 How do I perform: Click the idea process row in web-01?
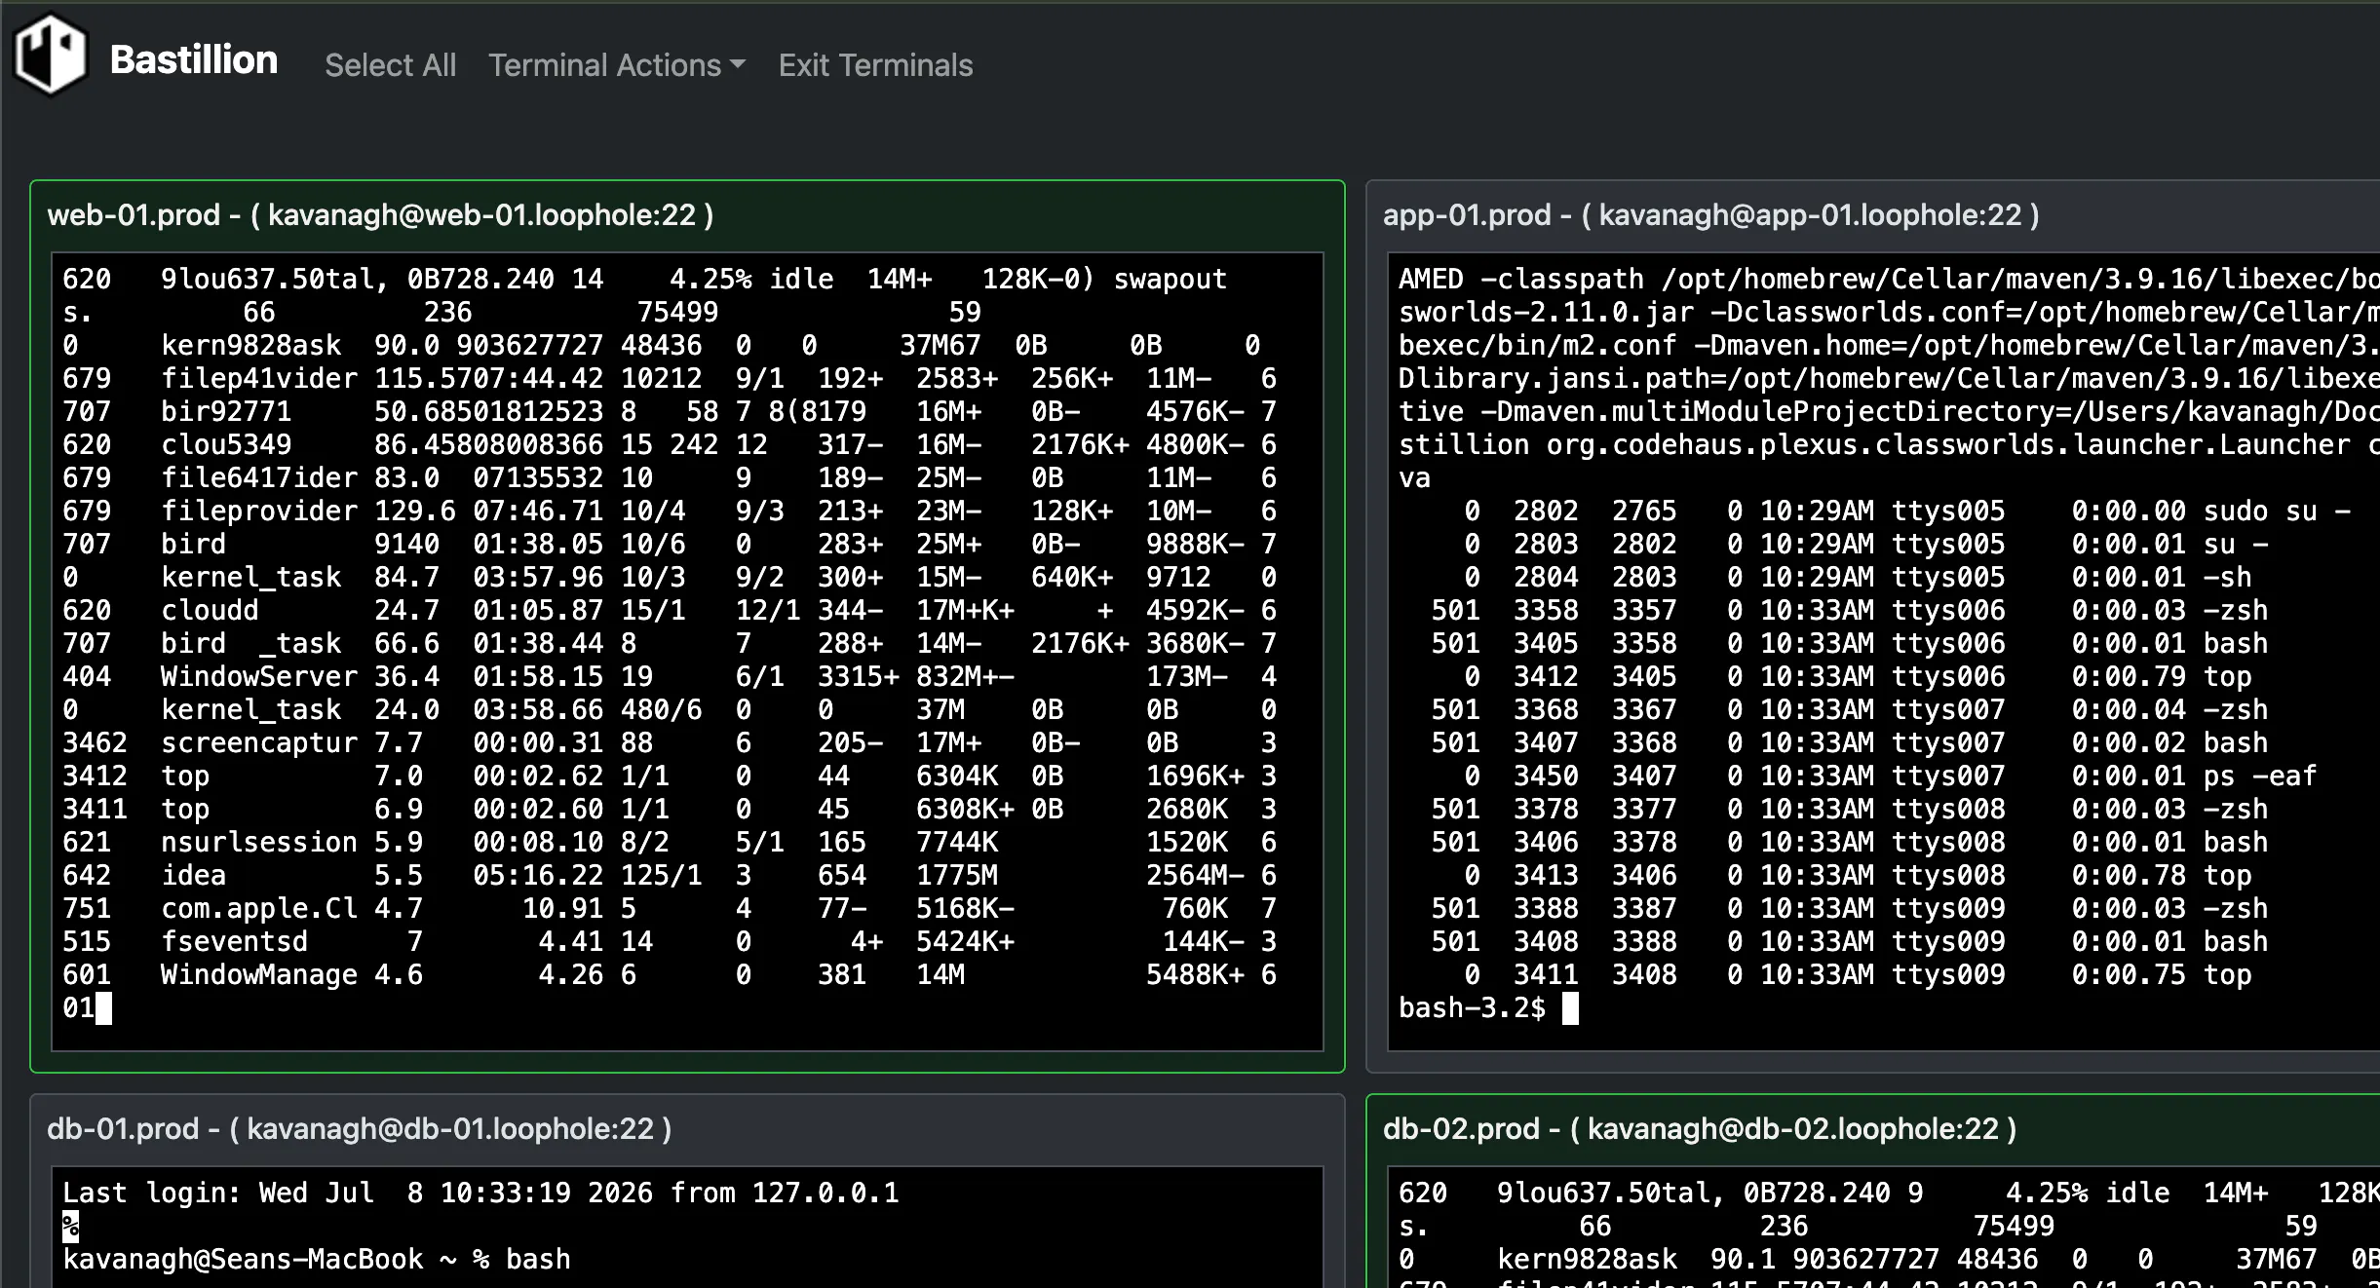(670, 875)
